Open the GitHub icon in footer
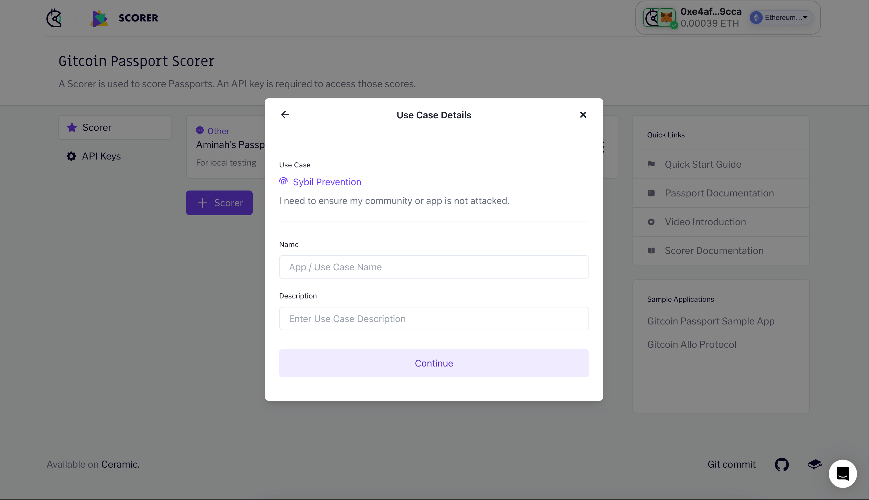 click(x=782, y=465)
